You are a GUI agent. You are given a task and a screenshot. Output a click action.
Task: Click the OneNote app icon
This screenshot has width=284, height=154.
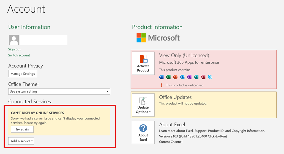pyautogui.click(x=189, y=77)
